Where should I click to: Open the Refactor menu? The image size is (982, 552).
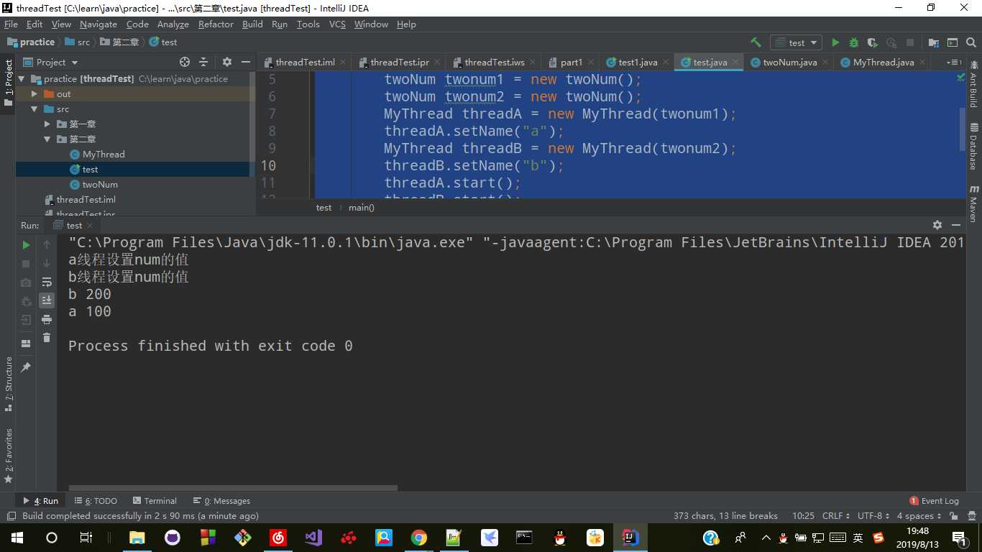click(216, 24)
